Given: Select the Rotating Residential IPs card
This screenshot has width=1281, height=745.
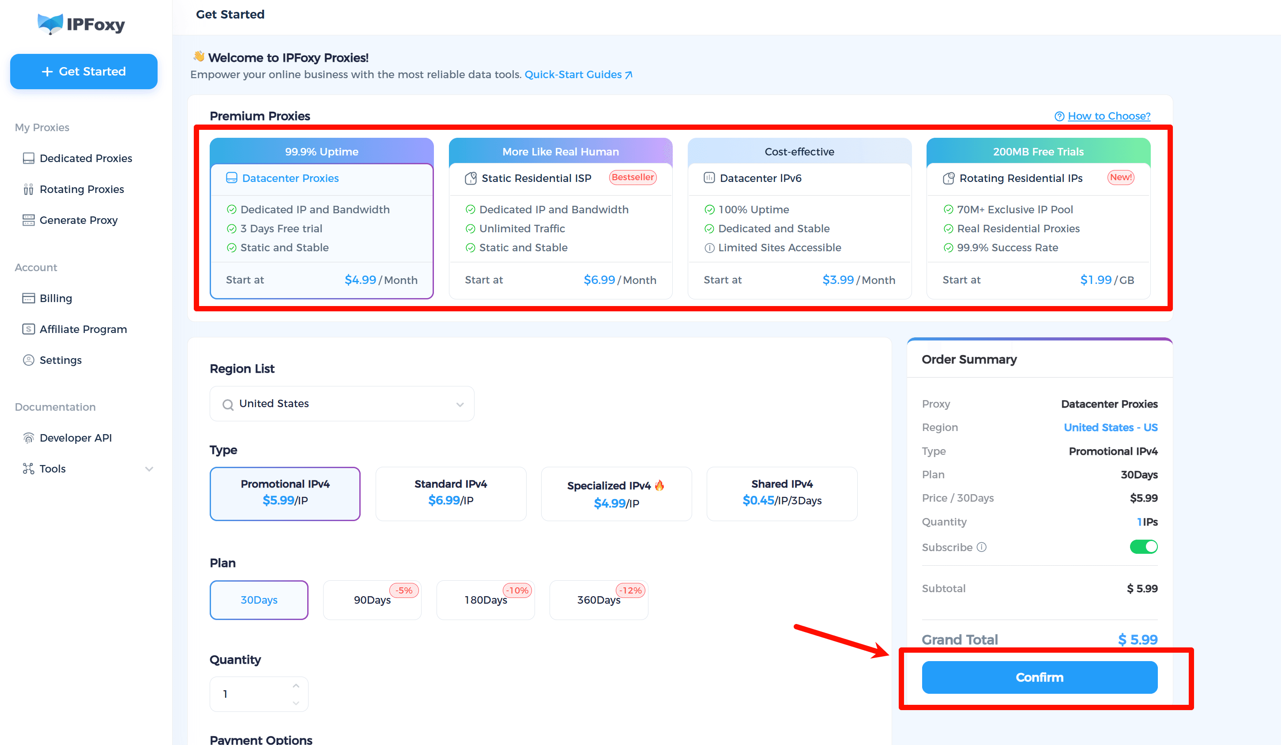Looking at the screenshot, I should pos(1038,219).
